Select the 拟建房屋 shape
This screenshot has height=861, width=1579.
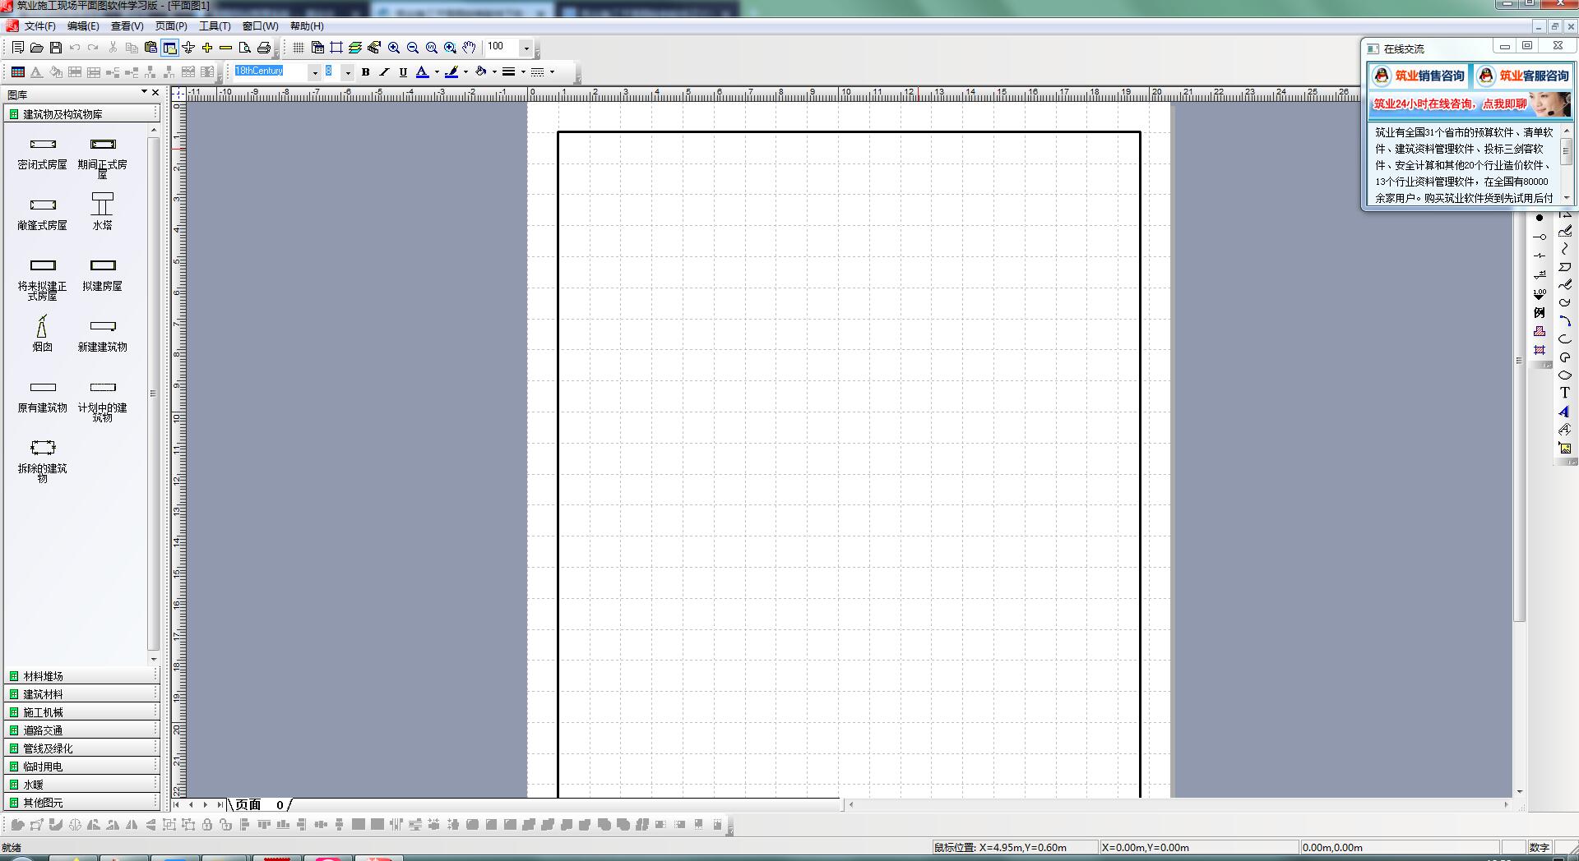pyautogui.click(x=103, y=275)
